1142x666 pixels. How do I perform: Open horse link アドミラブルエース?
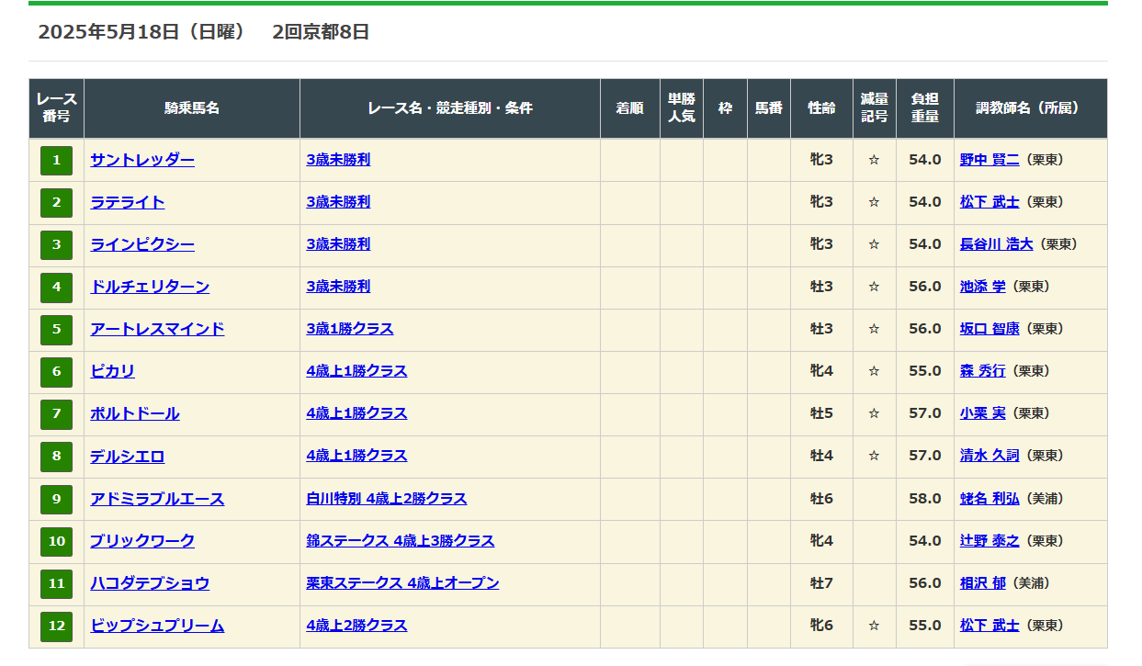tap(157, 499)
